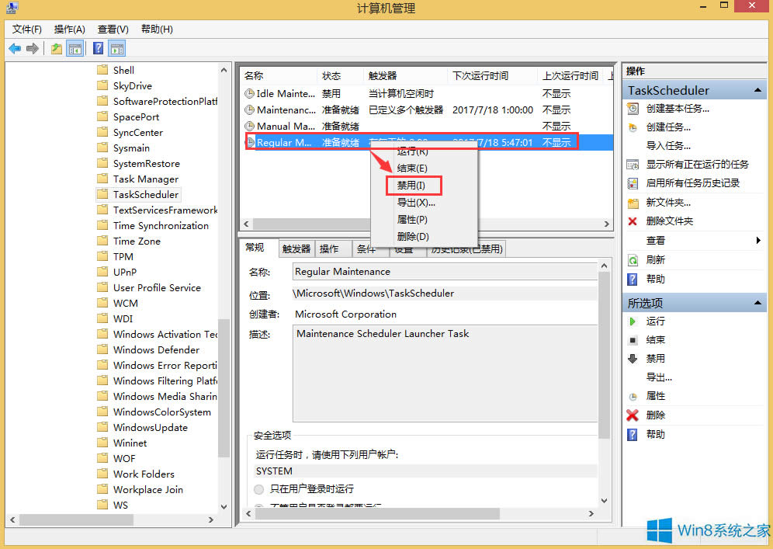Viewport: 773px width, 549px height.
Task: Toggle the action pane visibility toolbar icon
Action: (116, 48)
